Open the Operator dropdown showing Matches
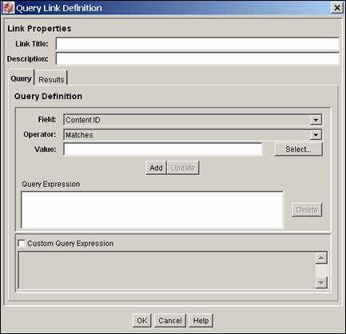Screen dimensions: 346x334 tap(193, 135)
